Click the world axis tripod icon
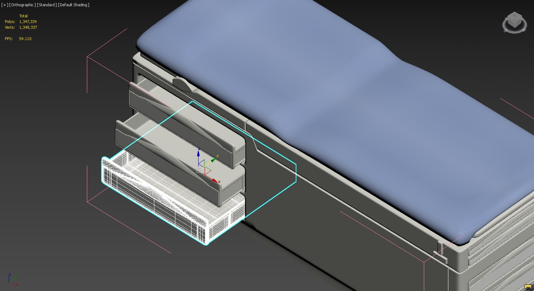Viewport: 534px width, 291px height. (13, 280)
